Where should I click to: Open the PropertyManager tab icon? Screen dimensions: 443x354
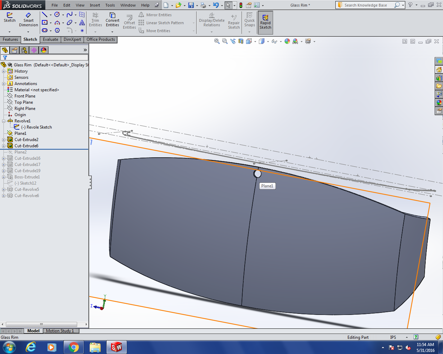tap(15, 50)
